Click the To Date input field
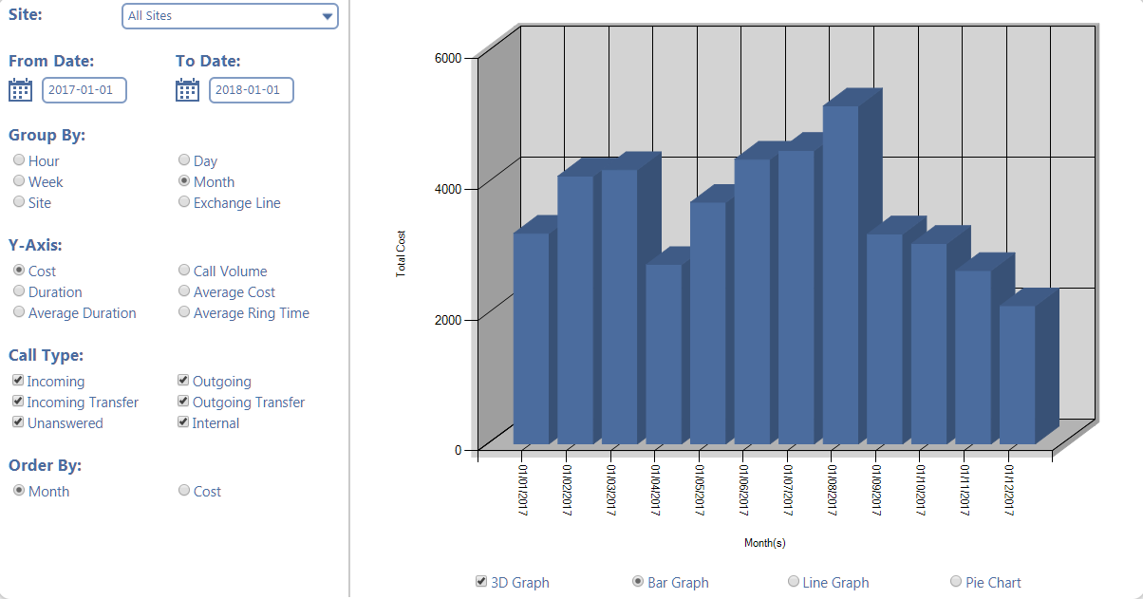 [252, 90]
